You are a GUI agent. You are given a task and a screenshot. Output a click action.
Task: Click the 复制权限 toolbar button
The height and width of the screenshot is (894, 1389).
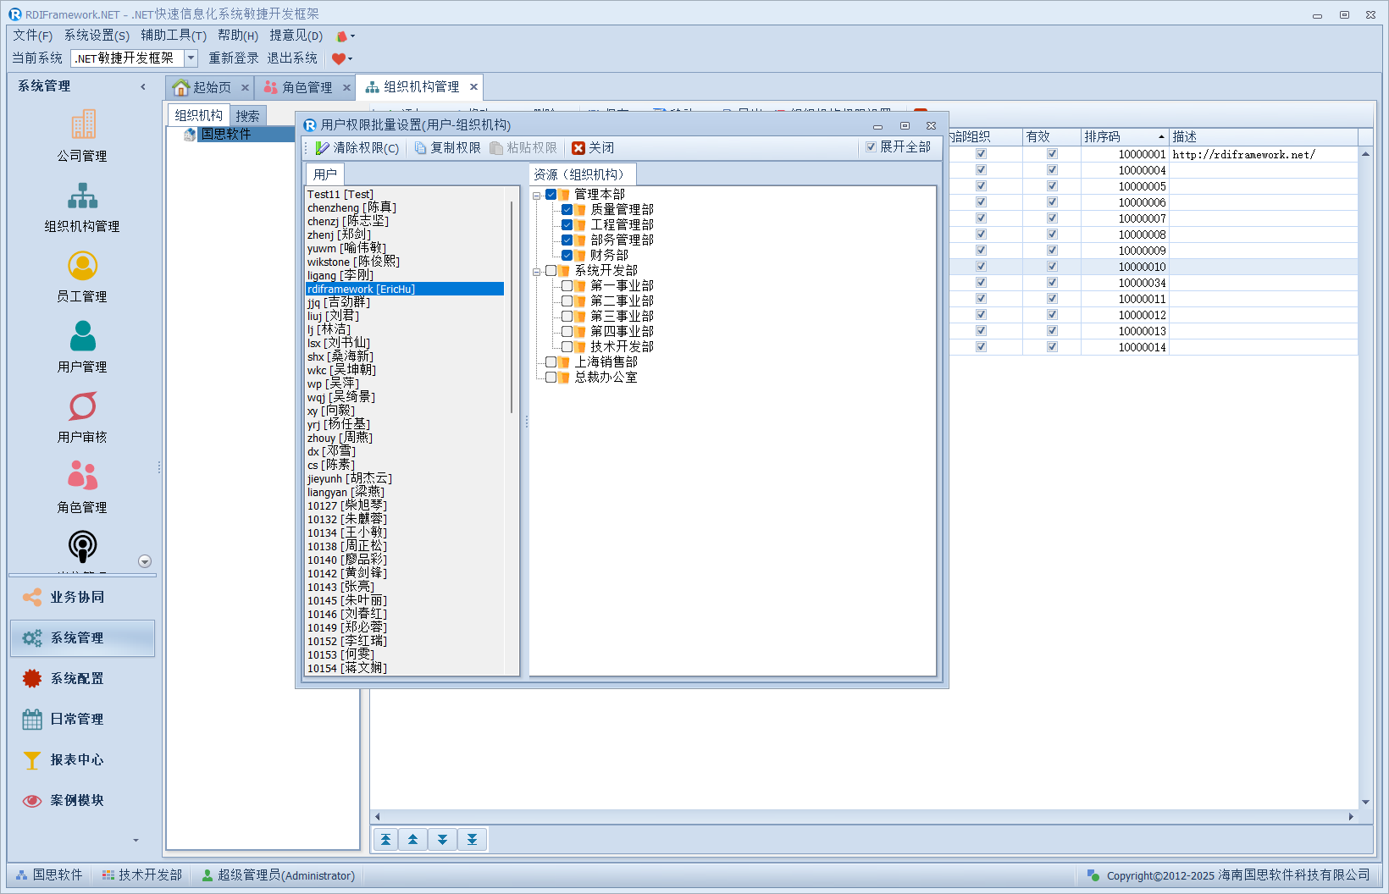pyautogui.click(x=447, y=148)
